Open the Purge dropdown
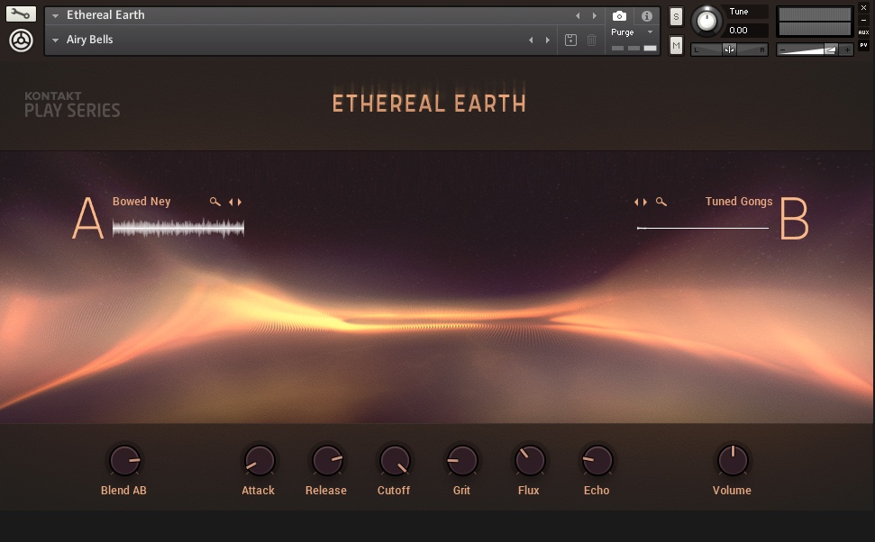The width and height of the screenshot is (875, 542). coord(649,31)
